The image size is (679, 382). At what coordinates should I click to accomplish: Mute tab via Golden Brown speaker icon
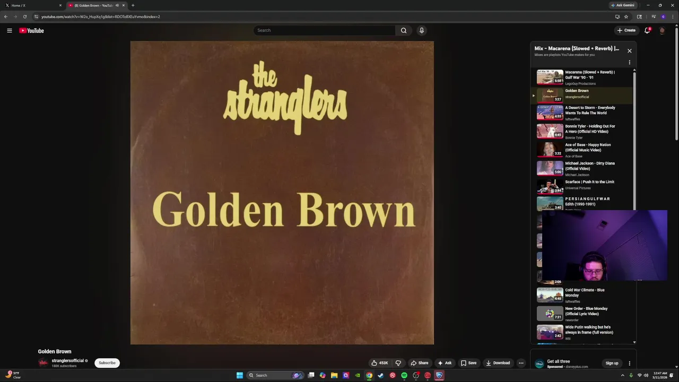click(117, 5)
